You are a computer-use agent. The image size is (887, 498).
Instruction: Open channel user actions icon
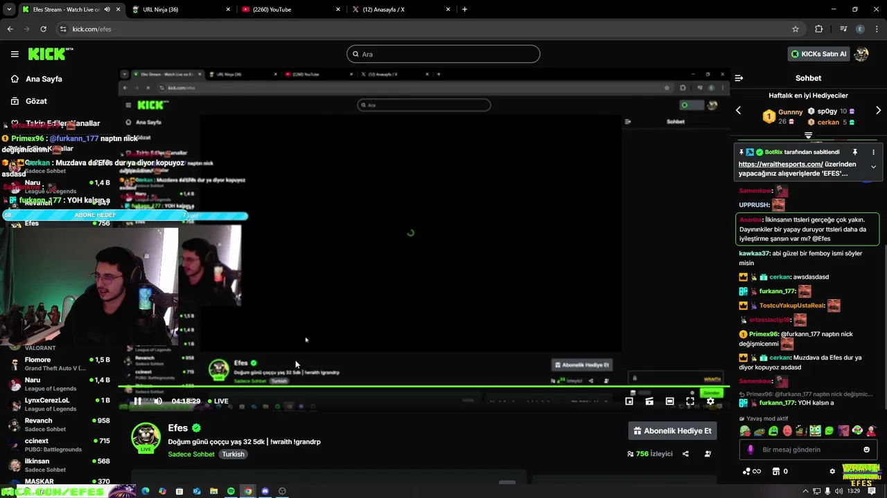click(708, 454)
